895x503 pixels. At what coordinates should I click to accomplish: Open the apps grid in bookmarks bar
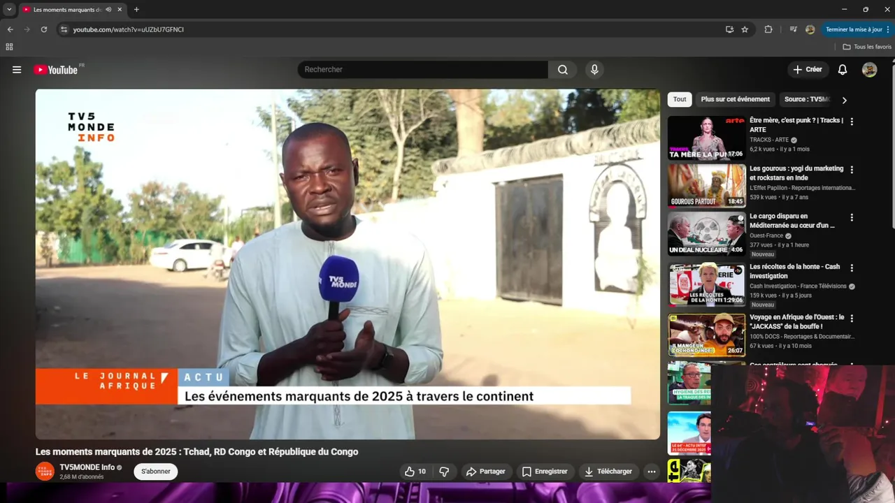(9, 47)
